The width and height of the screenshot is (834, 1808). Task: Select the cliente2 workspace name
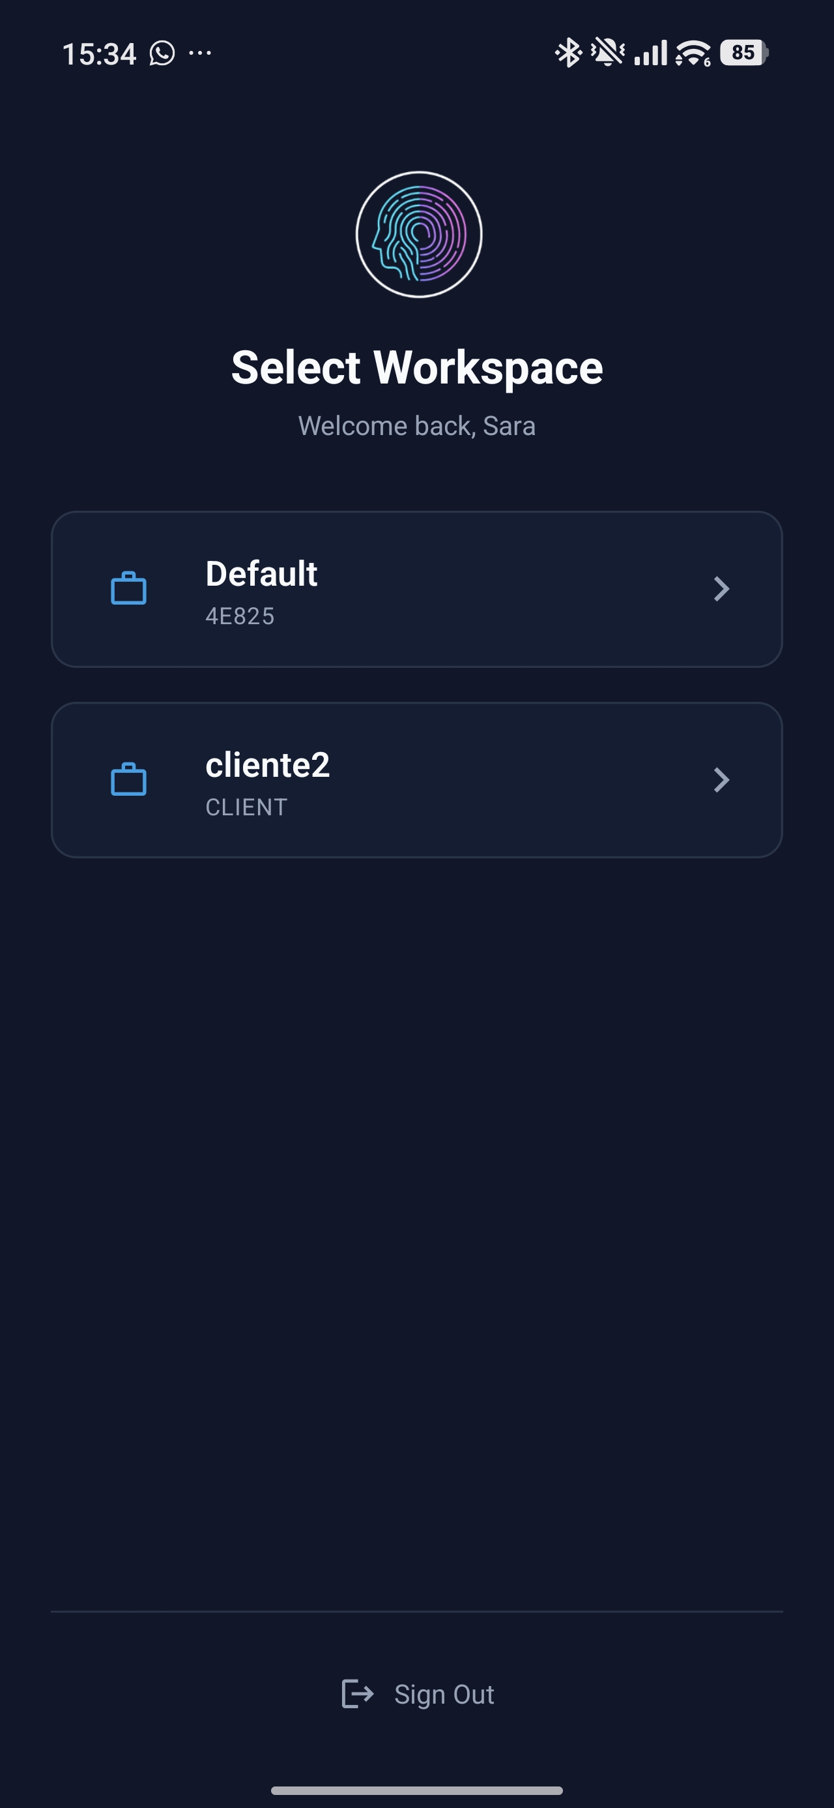click(x=267, y=764)
